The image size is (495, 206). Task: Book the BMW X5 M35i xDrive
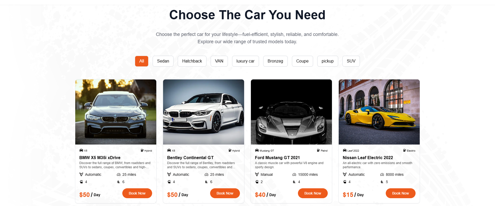click(x=137, y=193)
